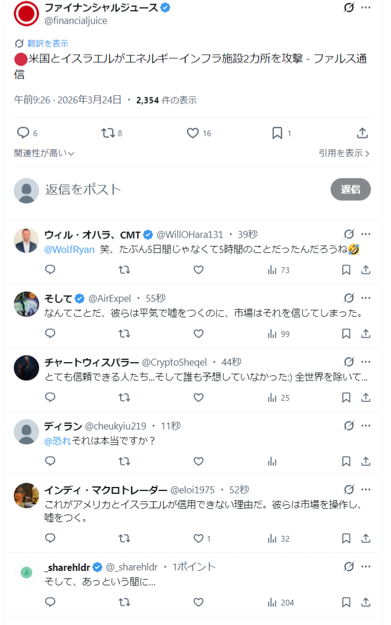Bookmark the @cheukyiu219 reply
This screenshot has width=391, height=625.
(x=346, y=461)
